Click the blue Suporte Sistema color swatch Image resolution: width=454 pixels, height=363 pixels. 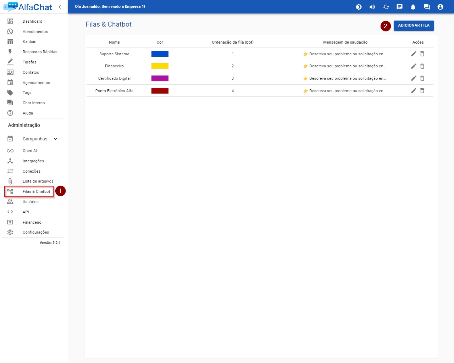160,54
